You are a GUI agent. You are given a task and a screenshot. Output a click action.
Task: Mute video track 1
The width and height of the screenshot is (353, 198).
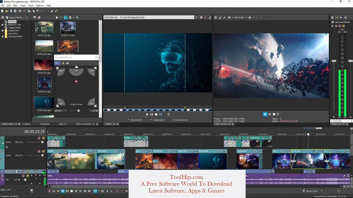click(39, 138)
